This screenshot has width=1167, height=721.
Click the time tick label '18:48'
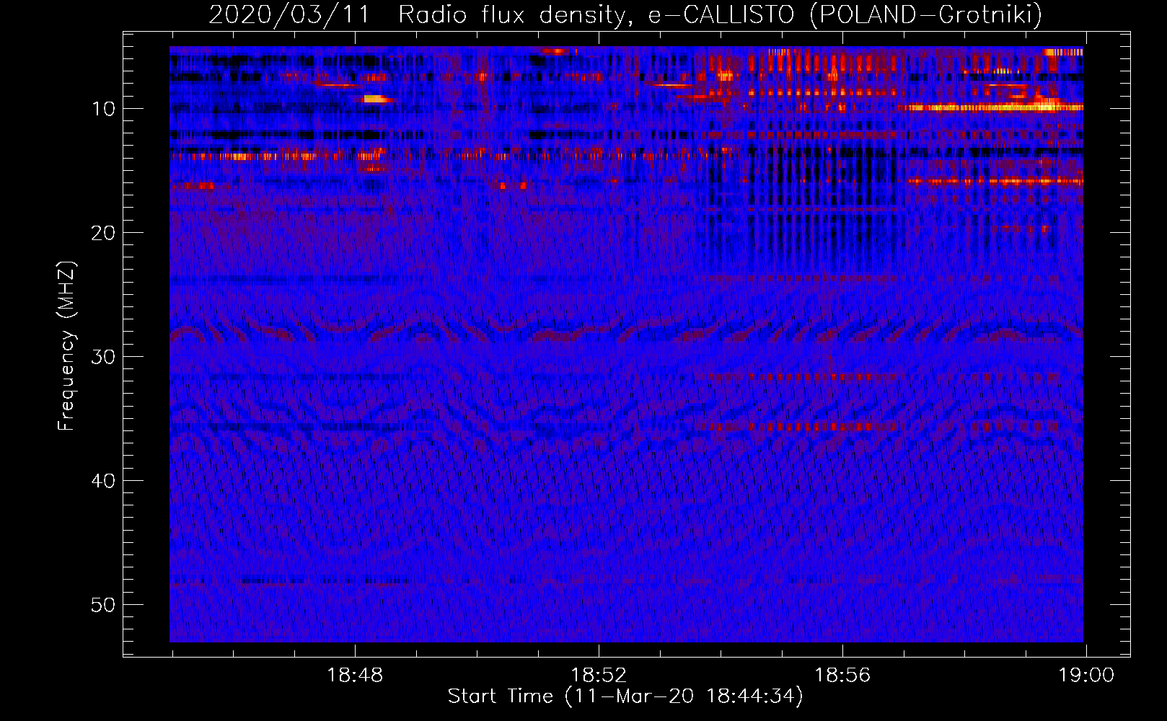tap(355, 676)
